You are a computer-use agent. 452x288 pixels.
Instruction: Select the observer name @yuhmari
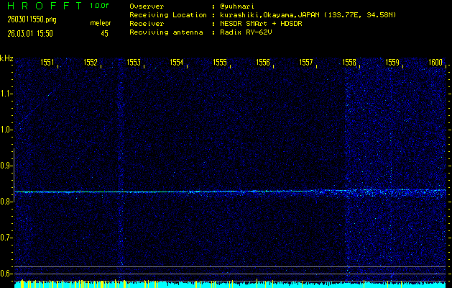(236, 6)
